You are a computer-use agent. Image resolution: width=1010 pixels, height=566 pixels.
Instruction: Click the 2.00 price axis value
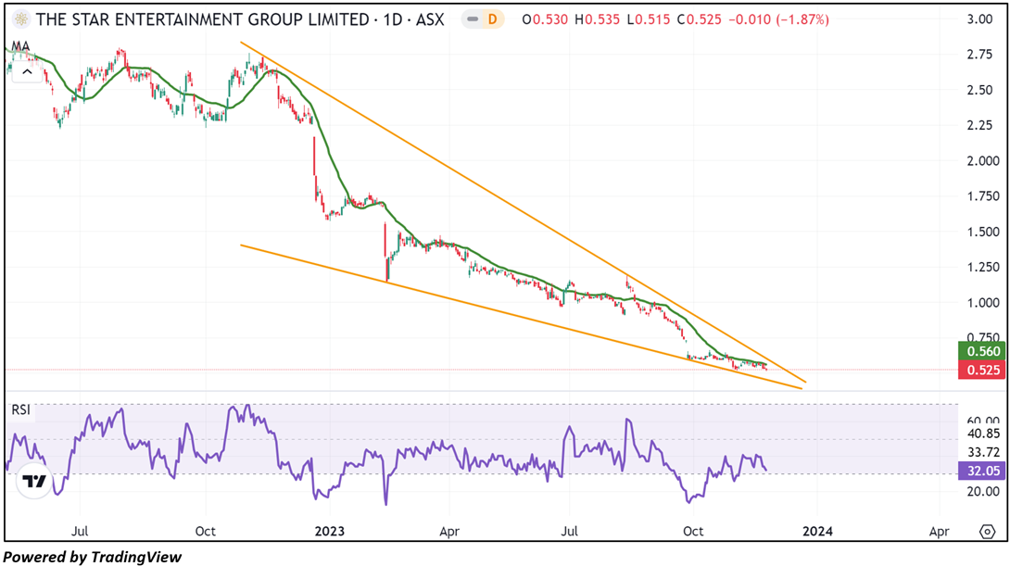click(x=983, y=161)
